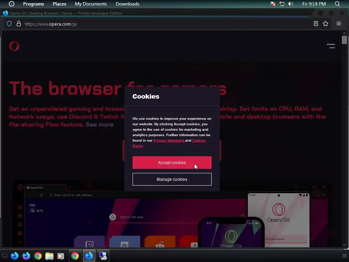Open the computer monitor taskbar icon
This screenshot has width=349, height=262.
click(x=103, y=256)
